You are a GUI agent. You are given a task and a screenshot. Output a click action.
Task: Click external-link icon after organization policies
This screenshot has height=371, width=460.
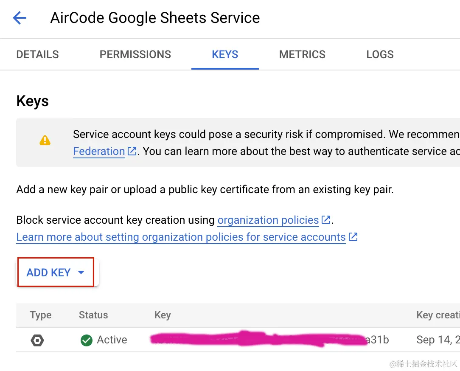point(326,220)
